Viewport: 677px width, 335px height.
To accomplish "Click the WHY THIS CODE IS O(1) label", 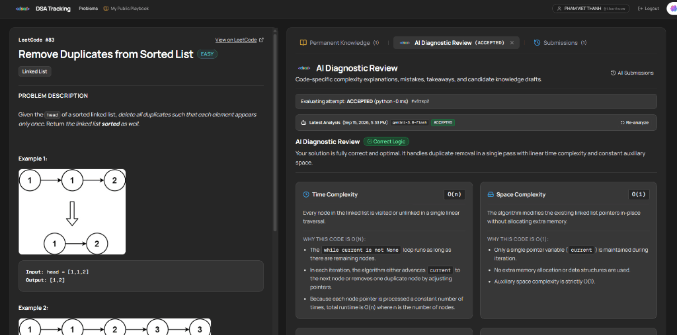I will click(x=518, y=239).
